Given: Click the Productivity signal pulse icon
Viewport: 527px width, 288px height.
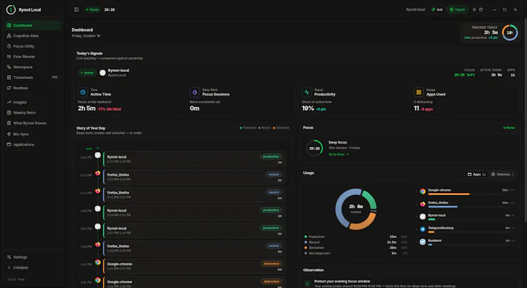Looking at the screenshot, I should click(x=306, y=92).
